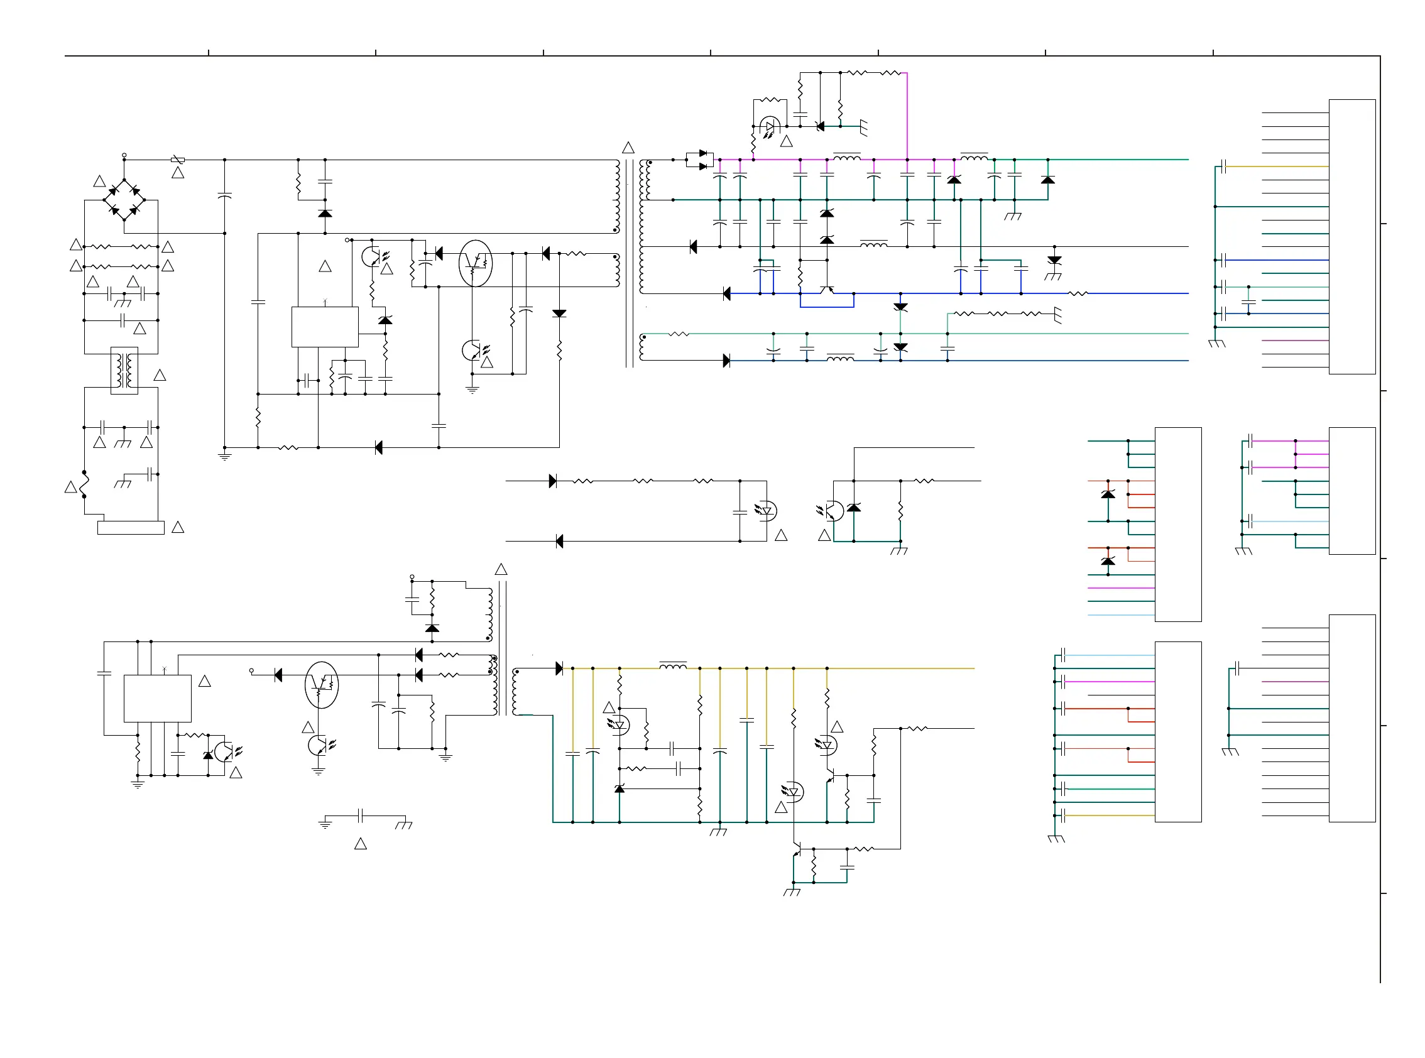The width and height of the screenshot is (1425, 1058).
Task: Click the bottom-right connector block
Action: tap(1351, 717)
